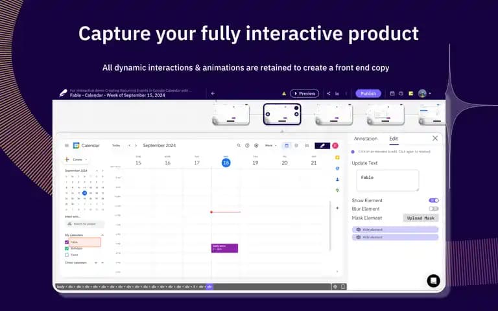Image resolution: width=498 pixels, height=311 pixels.
Task: Select highlighted day 18 header
Action: tap(226, 163)
